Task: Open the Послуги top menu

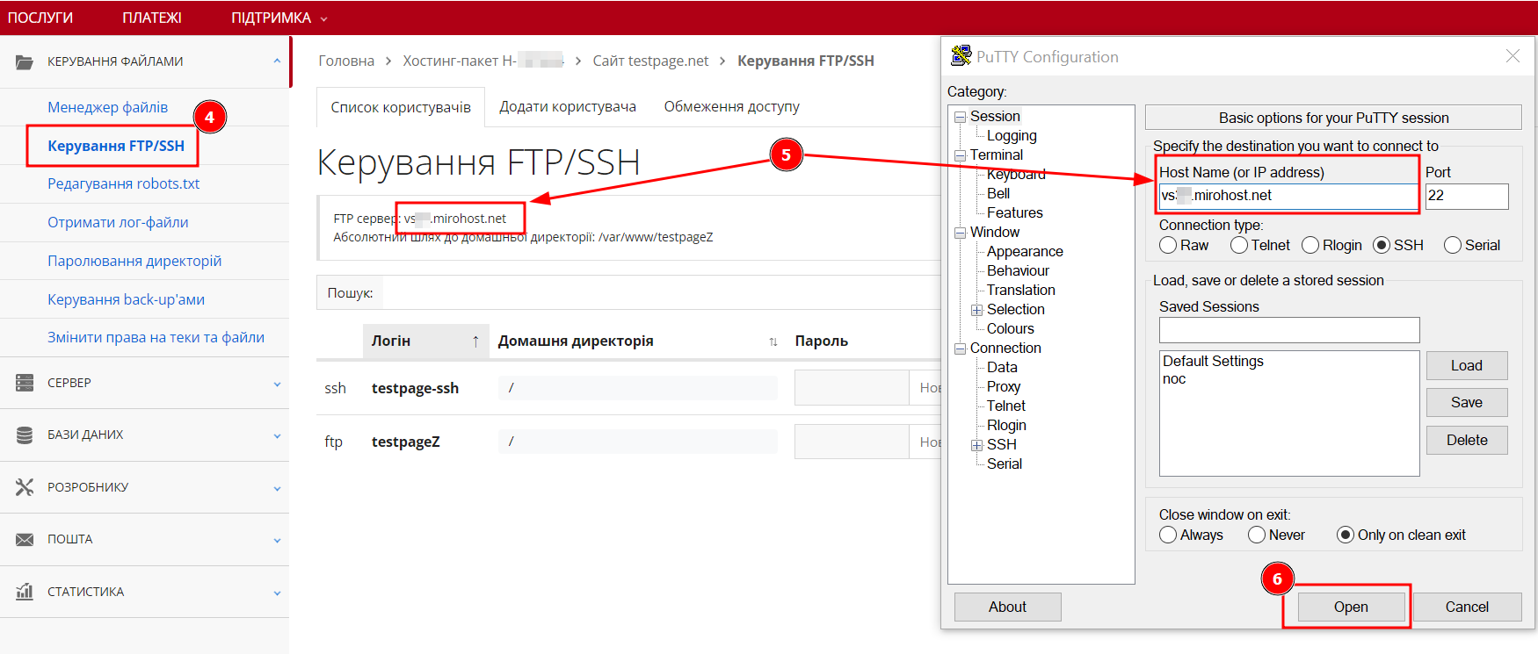Action: click(40, 18)
